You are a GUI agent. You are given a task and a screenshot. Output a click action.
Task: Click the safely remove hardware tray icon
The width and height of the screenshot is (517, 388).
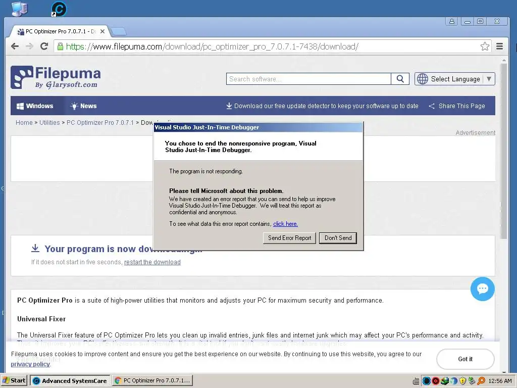[472, 381]
